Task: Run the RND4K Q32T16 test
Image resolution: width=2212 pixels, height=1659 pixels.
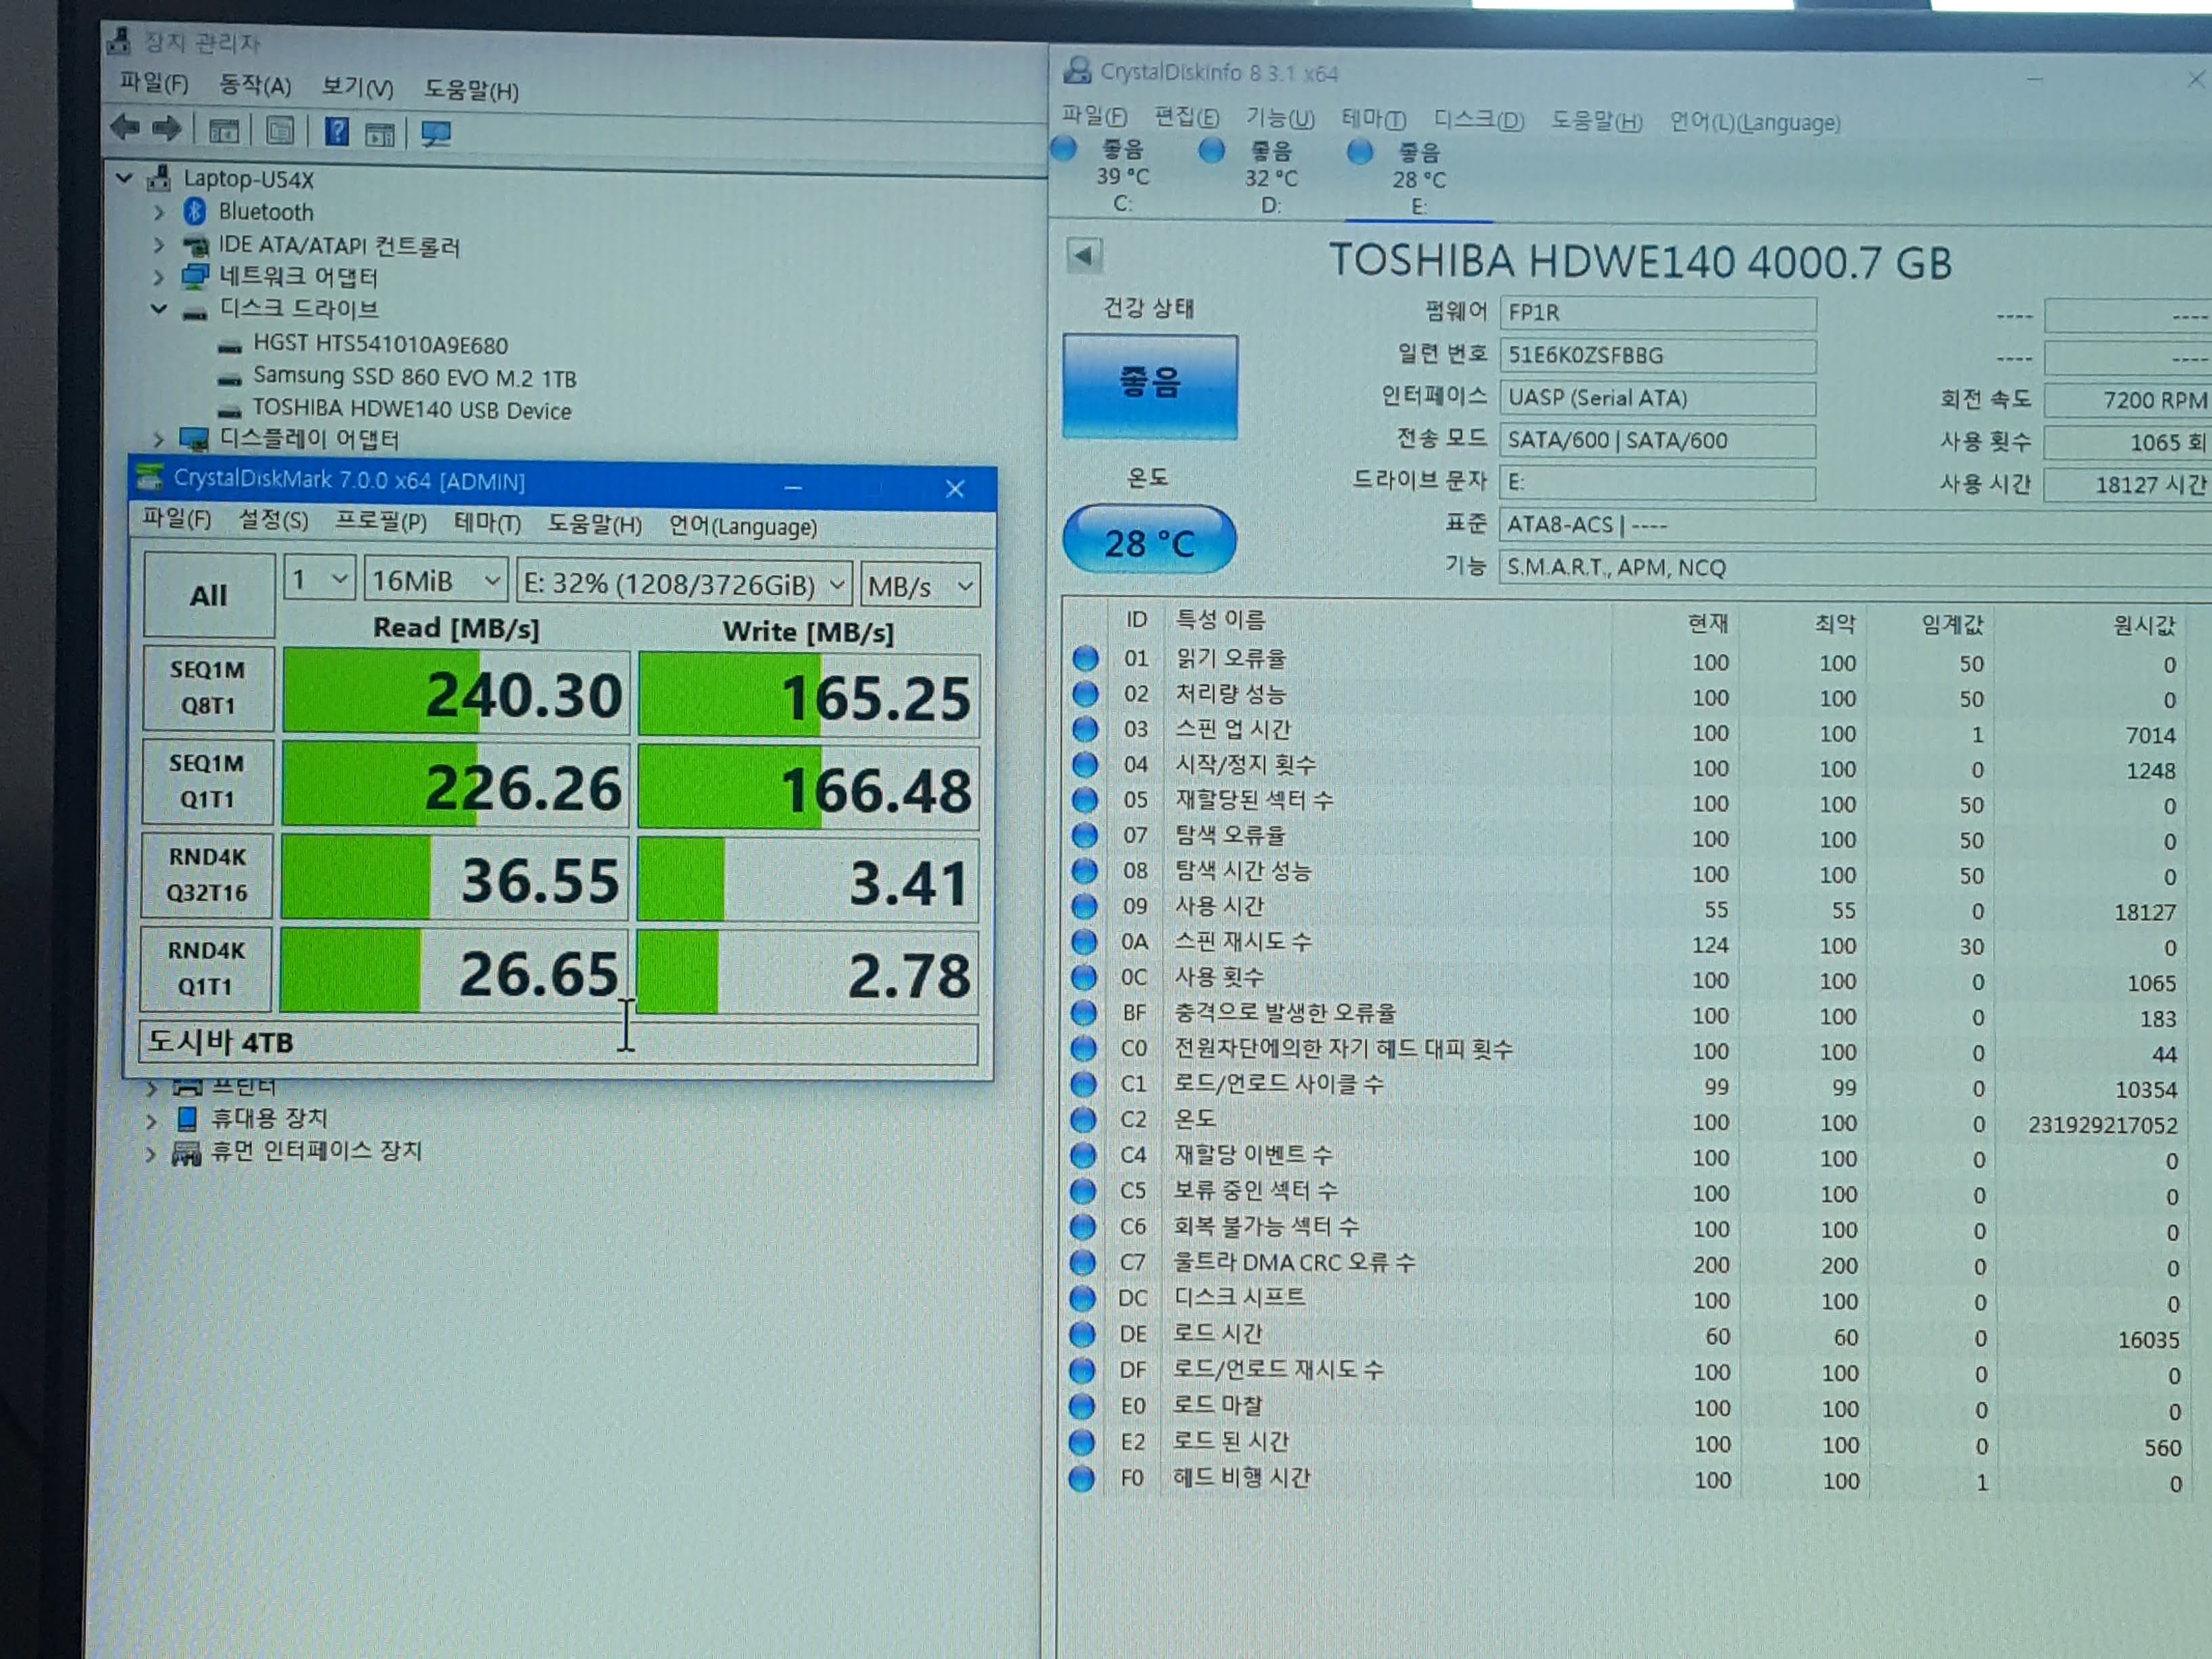Action: pos(206,875)
